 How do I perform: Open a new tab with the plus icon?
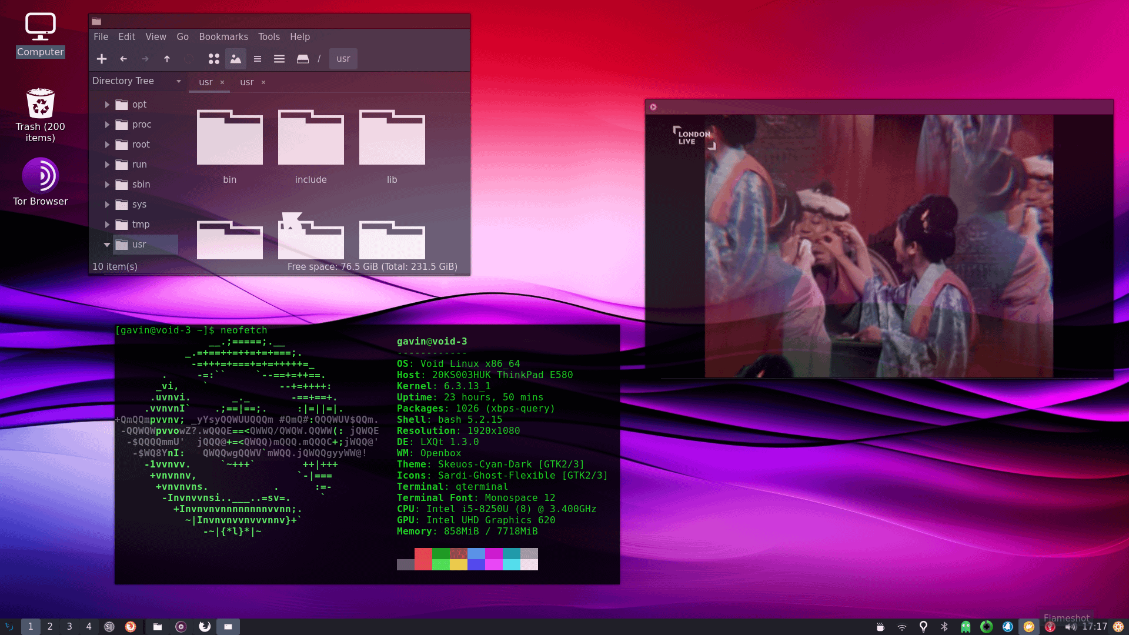[102, 59]
